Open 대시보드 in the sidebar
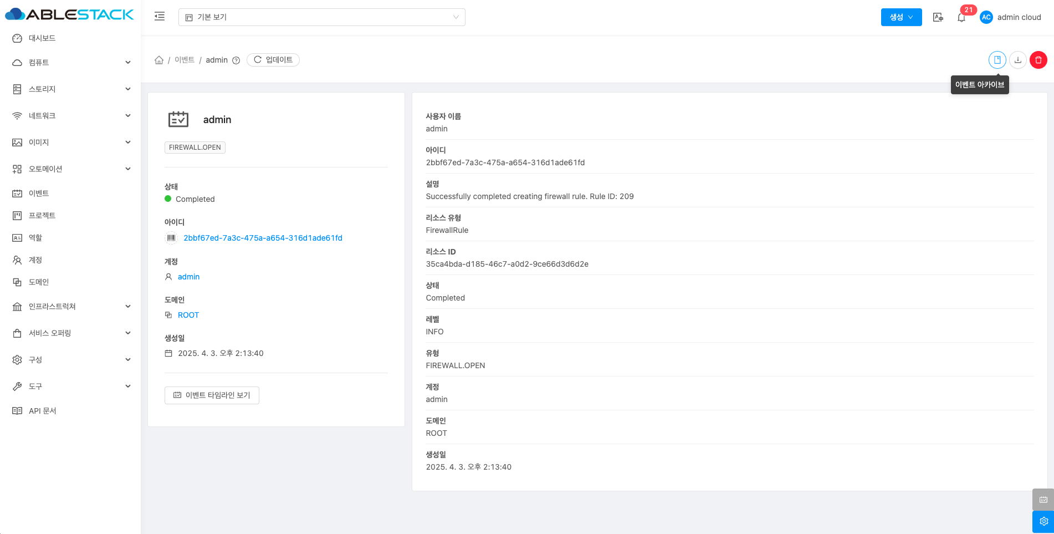This screenshot has width=1054, height=534. pos(42,38)
